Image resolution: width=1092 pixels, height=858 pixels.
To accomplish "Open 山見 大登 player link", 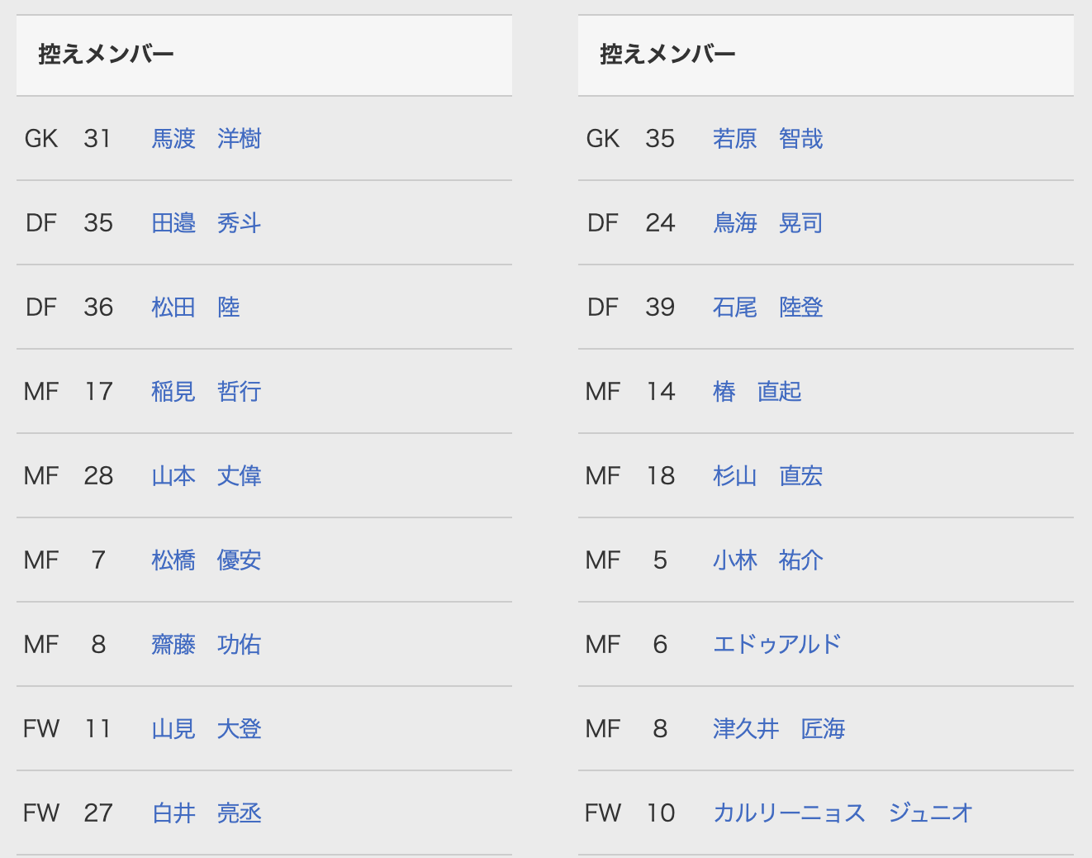I will 207,728.
